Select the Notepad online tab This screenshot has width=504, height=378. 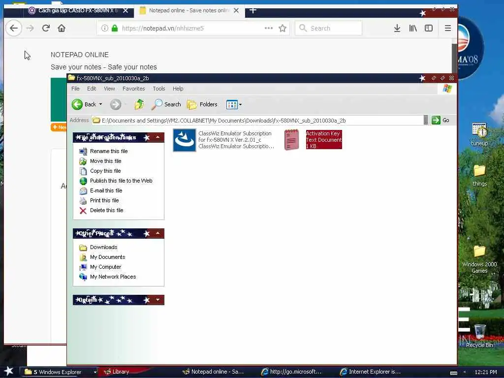click(189, 11)
